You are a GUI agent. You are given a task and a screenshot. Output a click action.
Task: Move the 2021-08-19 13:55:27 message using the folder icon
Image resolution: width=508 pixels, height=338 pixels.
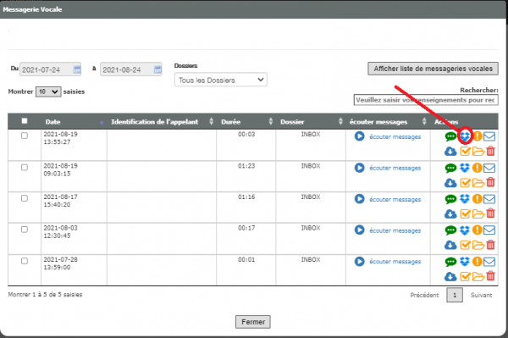478,152
